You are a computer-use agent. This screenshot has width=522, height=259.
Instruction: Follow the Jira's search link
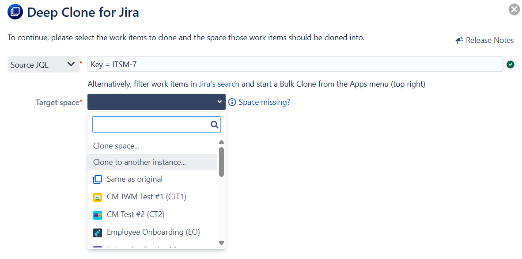(219, 84)
